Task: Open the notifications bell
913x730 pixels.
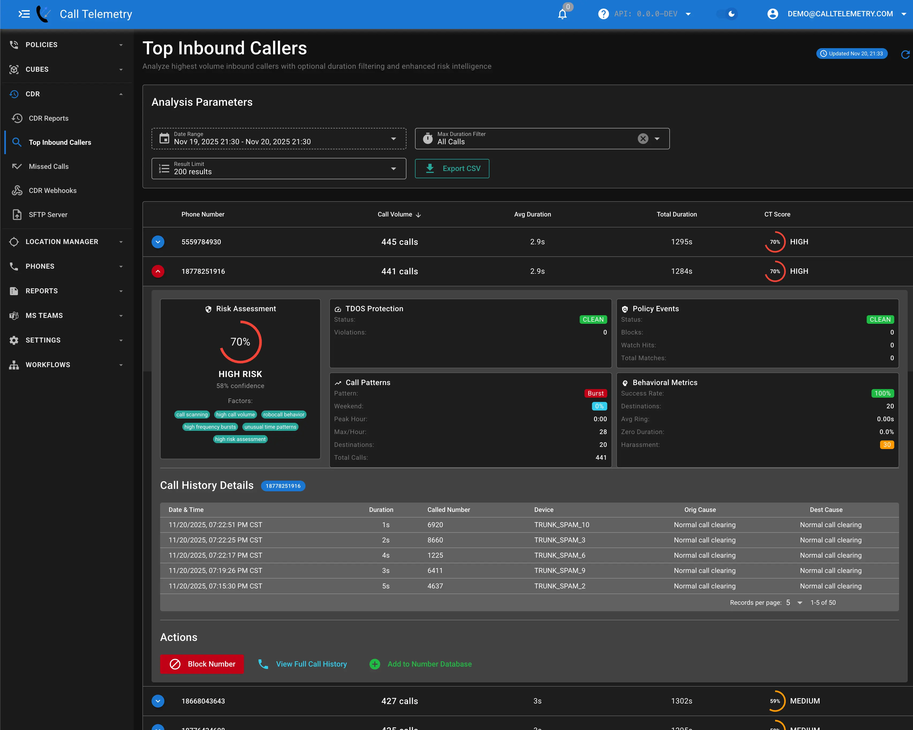Action: click(562, 14)
